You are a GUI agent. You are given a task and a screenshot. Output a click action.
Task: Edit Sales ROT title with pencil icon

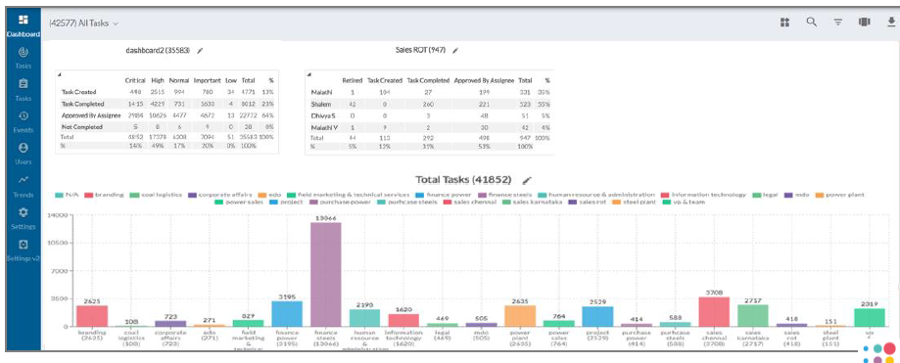click(x=455, y=50)
